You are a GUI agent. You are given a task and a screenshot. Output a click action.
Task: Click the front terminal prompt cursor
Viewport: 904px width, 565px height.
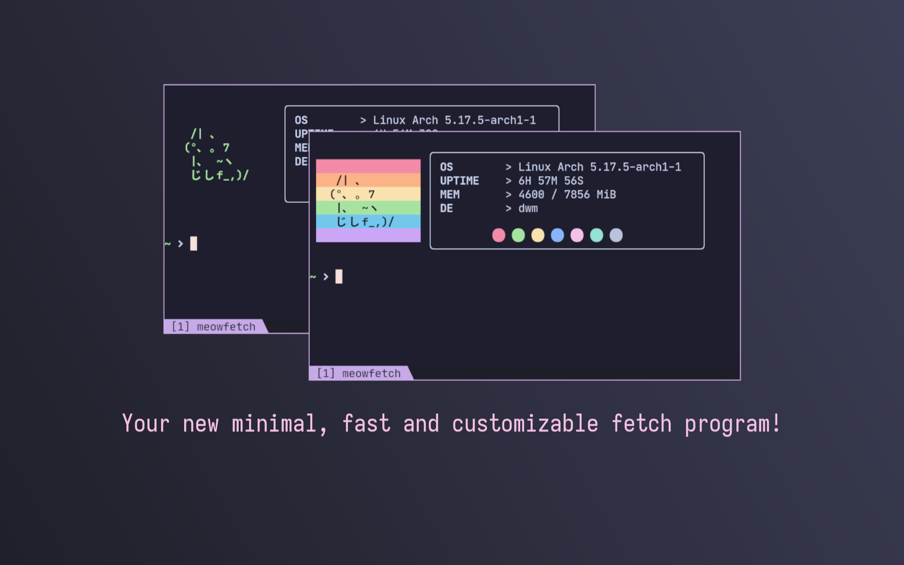pyautogui.click(x=339, y=276)
